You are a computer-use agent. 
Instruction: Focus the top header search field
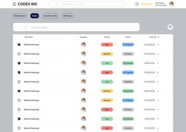[86, 4]
